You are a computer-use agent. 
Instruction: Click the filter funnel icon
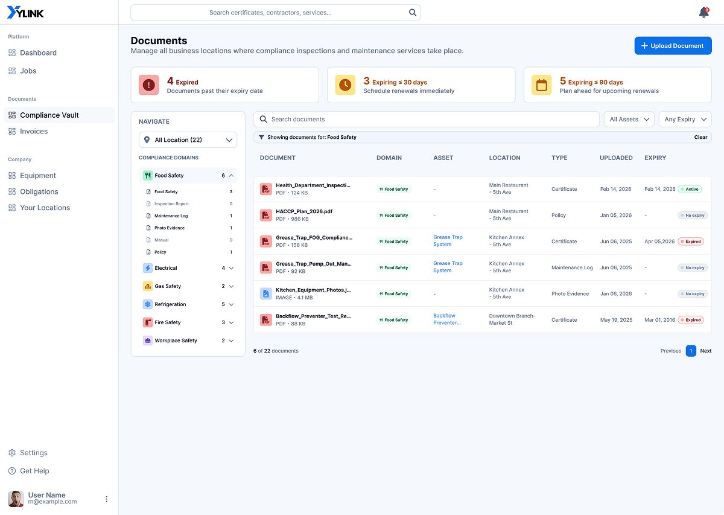261,137
